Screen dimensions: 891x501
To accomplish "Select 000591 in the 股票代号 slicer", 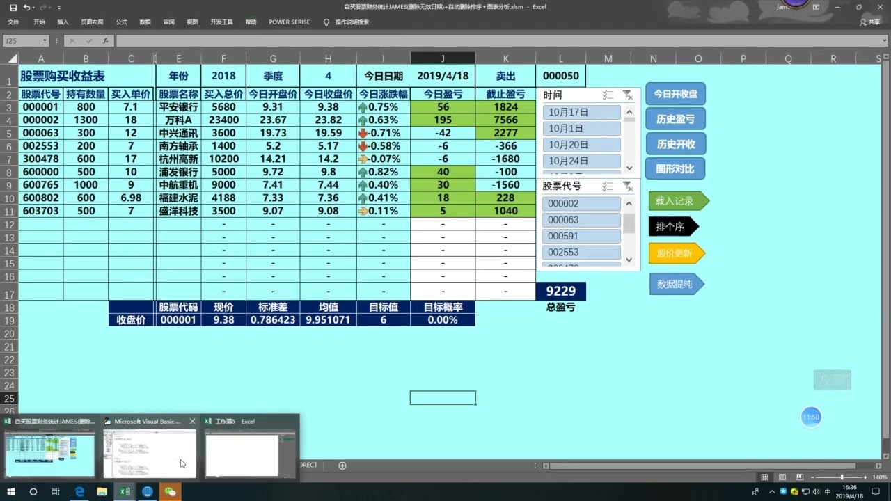I will [x=581, y=236].
